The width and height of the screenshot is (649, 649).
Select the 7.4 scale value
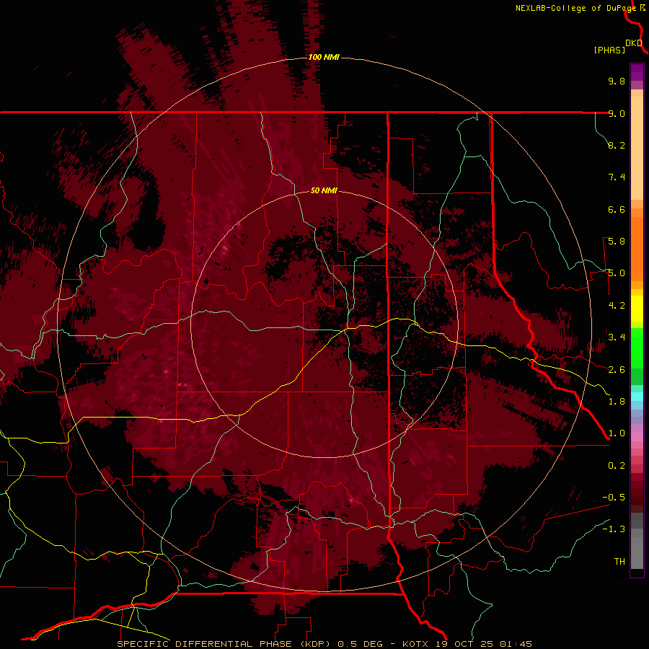pyautogui.click(x=617, y=177)
